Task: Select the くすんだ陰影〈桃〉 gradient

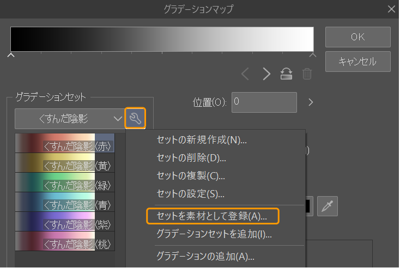Action: click(x=65, y=241)
